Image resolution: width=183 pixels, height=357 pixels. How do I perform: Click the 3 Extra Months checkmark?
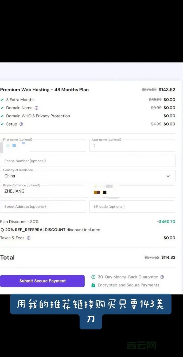click(2, 100)
